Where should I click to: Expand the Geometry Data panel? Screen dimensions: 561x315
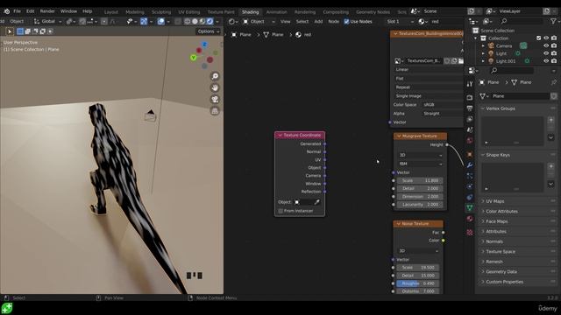click(x=518, y=272)
